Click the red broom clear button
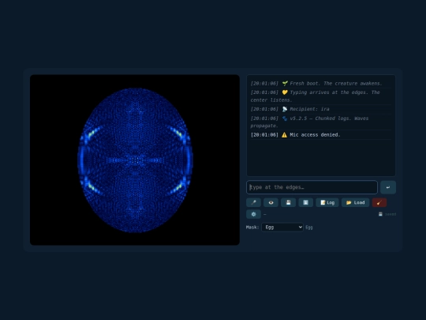The width and height of the screenshot is (426, 320). (x=379, y=202)
